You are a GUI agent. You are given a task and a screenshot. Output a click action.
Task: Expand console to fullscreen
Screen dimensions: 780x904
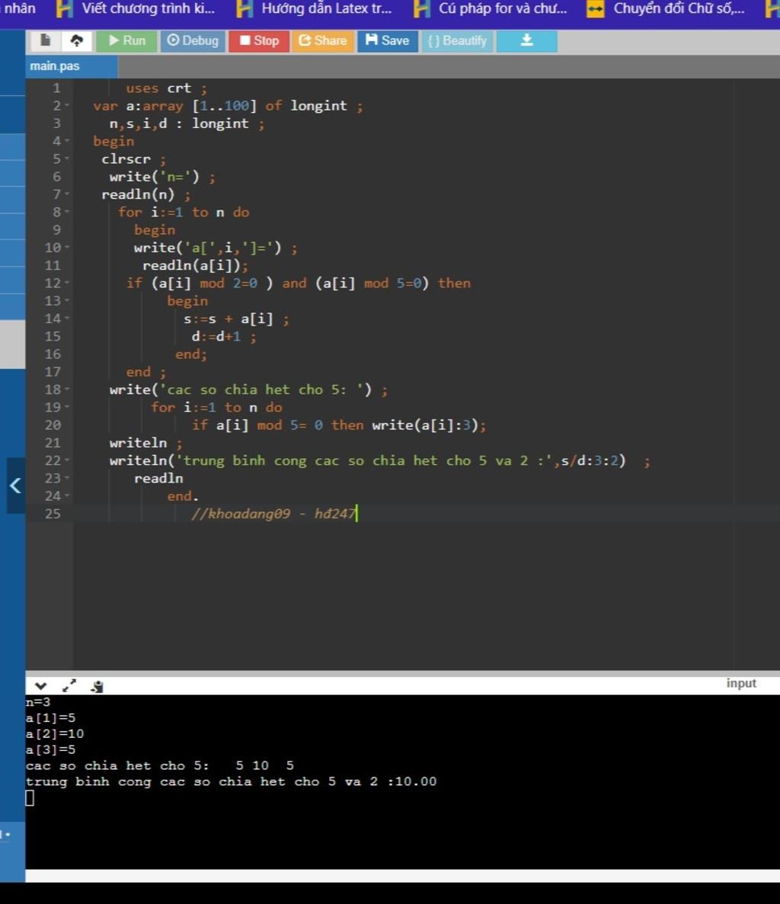[69, 686]
